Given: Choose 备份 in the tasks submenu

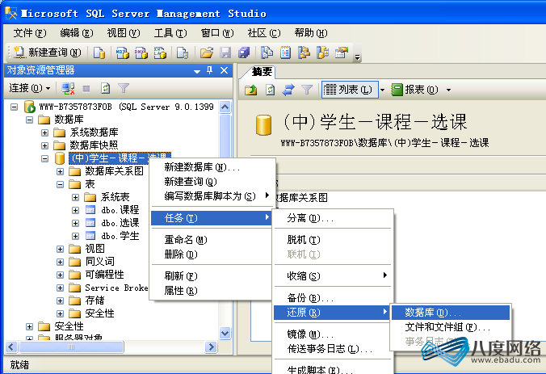Looking at the screenshot, I should [333, 298].
